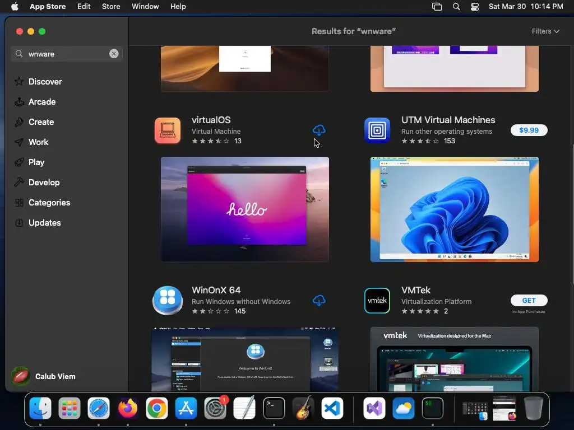Image resolution: width=574 pixels, height=430 pixels.
Task: Click virtualOS star rating count 13
Action: 238,141
